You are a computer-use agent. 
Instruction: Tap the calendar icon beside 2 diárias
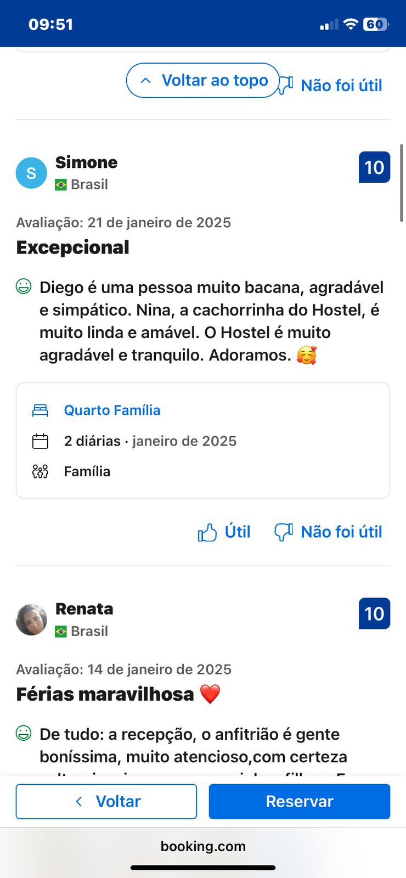click(x=40, y=441)
